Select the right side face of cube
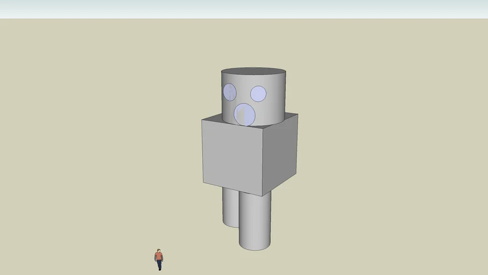Screen dimensions: 488x275 [x=280, y=152]
